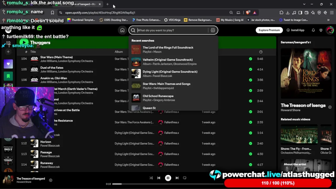Viewport: 336px width, 189px height.
Task: Click the Install App button
Action: [295, 30]
